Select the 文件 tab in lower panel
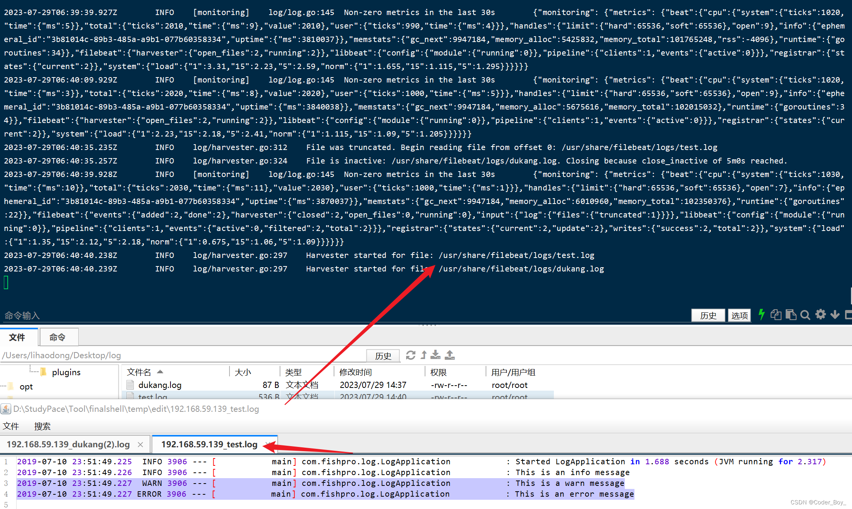 (17, 337)
